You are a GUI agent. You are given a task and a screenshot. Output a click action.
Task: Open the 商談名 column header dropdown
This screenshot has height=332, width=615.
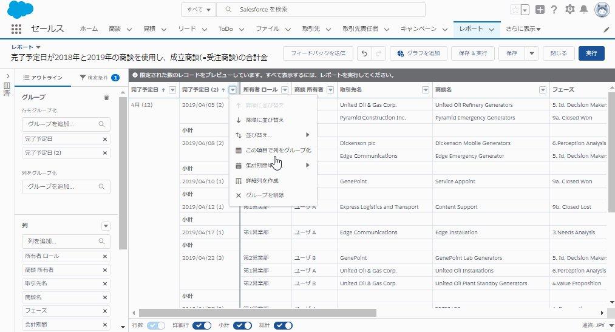click(542, 90)
